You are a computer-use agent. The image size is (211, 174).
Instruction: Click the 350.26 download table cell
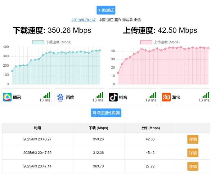pos(98,139)
